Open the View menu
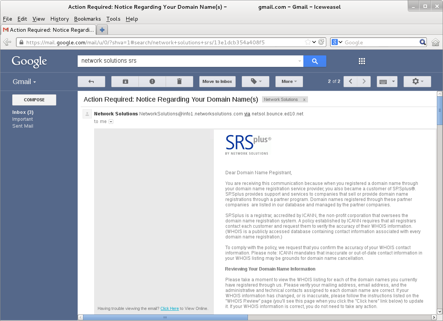Viewport: 443px width, 321px height. coord(39,19)
